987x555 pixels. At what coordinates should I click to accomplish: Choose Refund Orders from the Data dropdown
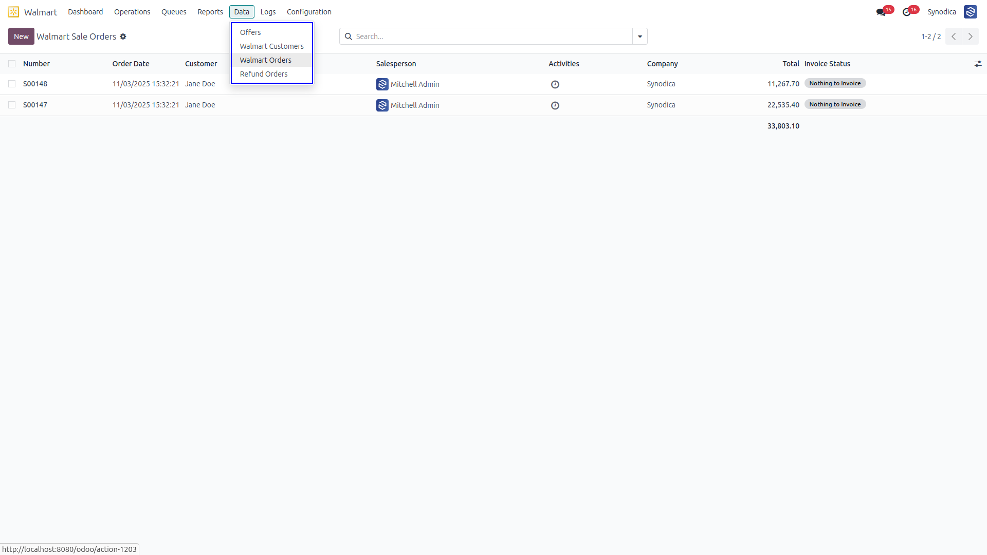272,74
